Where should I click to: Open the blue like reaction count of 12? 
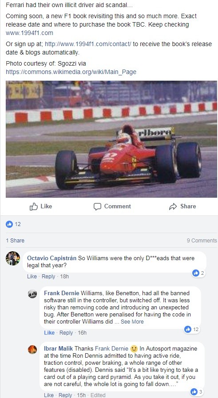pyautogui.click(x=13, y=224)
